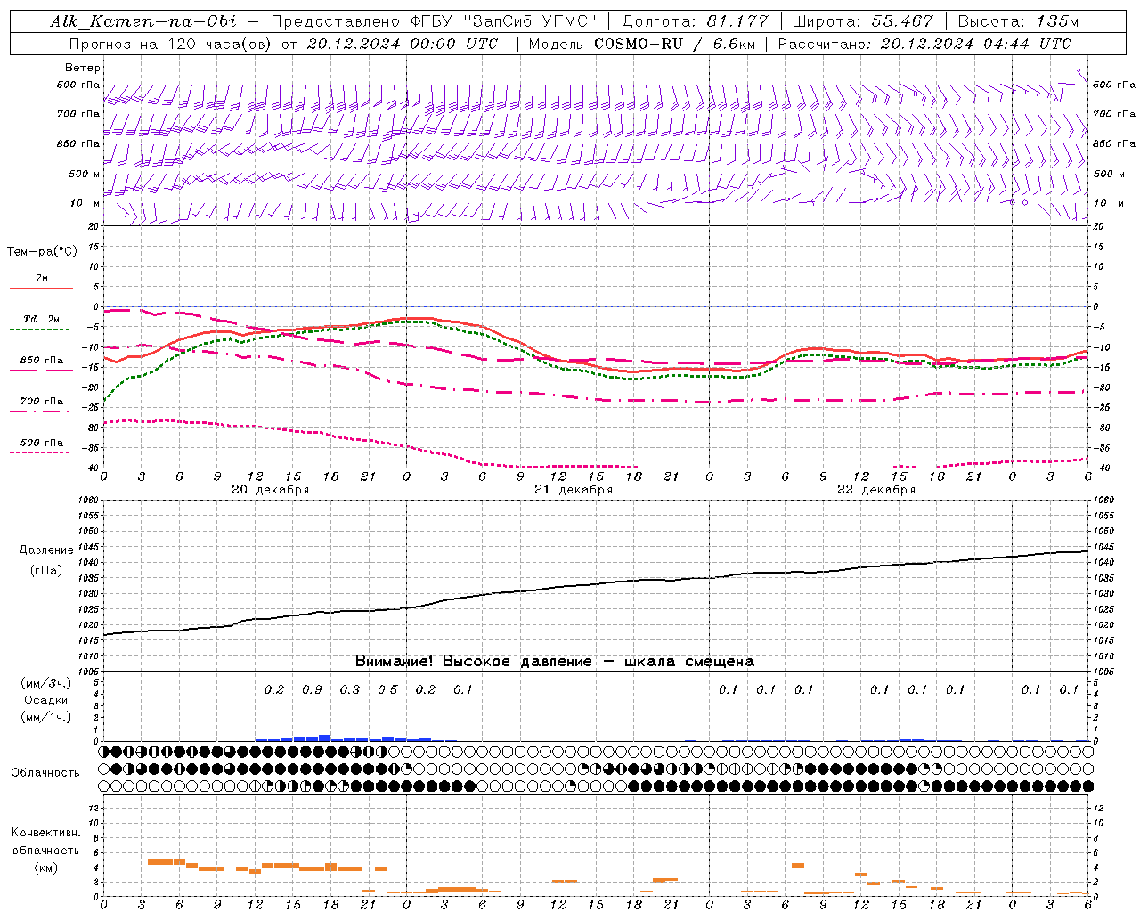Click the station name Alk_Kamen-na-Obi
This screenshot has height=912, width=1140.
(x=143, y=21)
